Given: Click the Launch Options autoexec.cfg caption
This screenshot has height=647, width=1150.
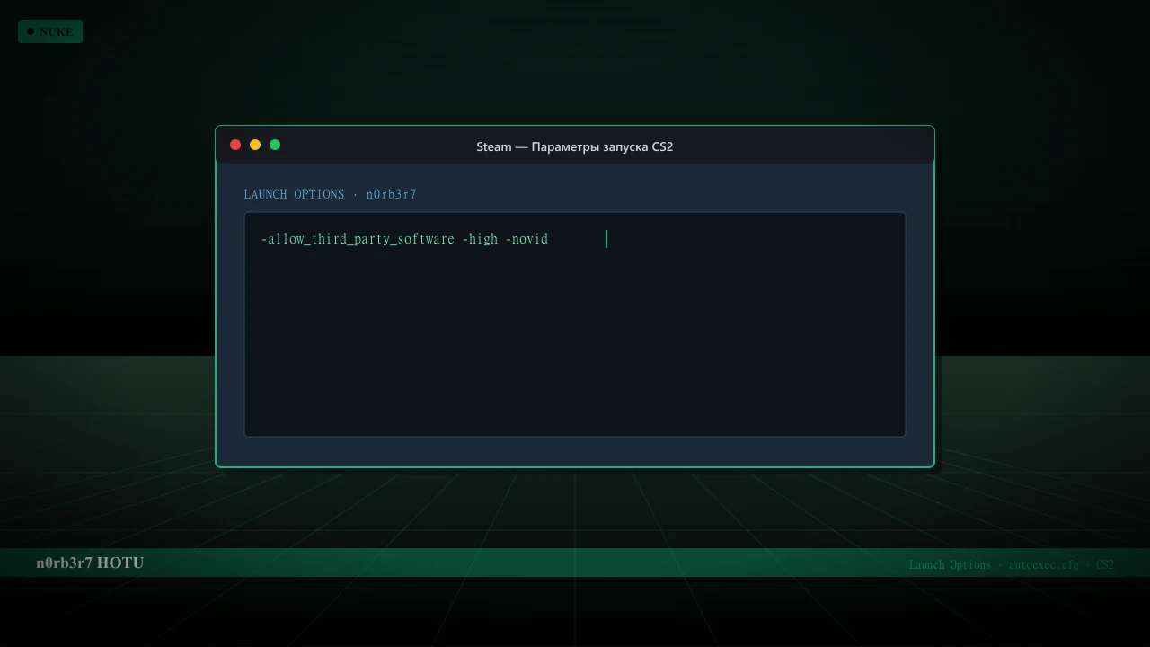Looking at the screenshot, I should [1012, 564].
